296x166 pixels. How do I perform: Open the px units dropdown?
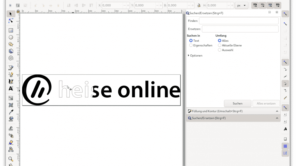241,6
